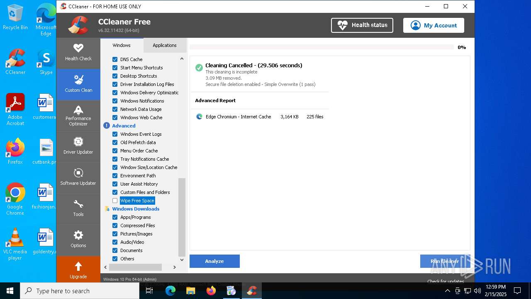The image size is (531, 299).
Task: Open Adobe Acrobat desktop shortcut
Action: pos(15,109)
